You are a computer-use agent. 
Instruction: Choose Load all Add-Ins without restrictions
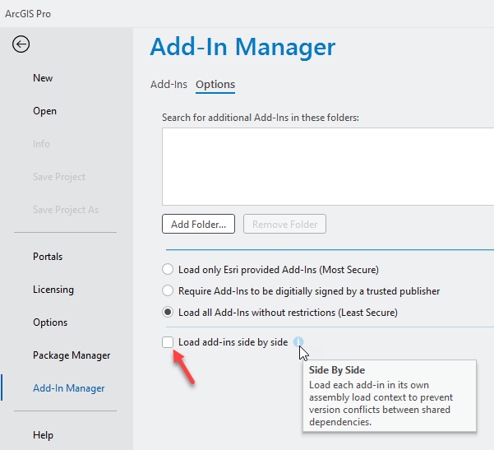(x=169, y=313)
